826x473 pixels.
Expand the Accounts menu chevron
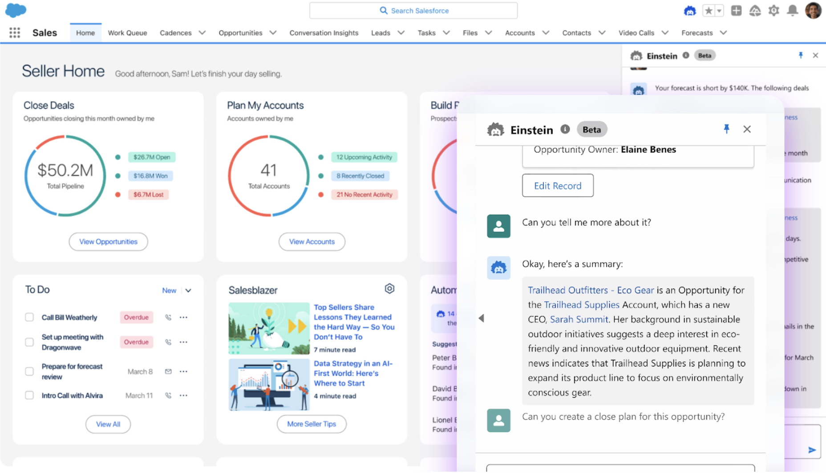point(546,33)
